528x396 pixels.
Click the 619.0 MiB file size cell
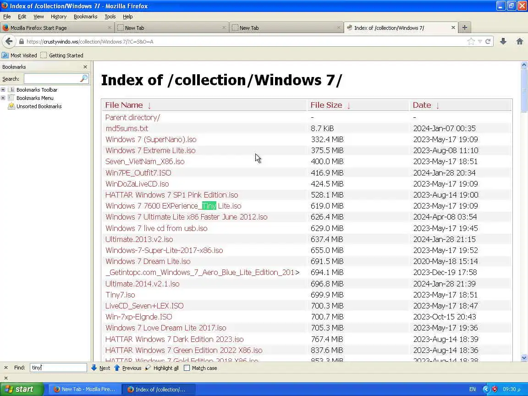coord(327,206)
